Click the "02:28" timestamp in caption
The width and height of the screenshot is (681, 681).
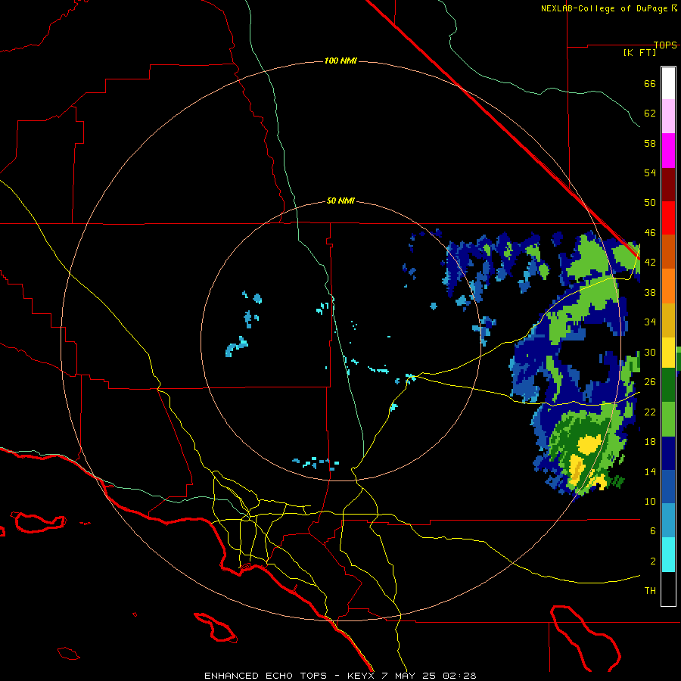click(x=460, y=676)
